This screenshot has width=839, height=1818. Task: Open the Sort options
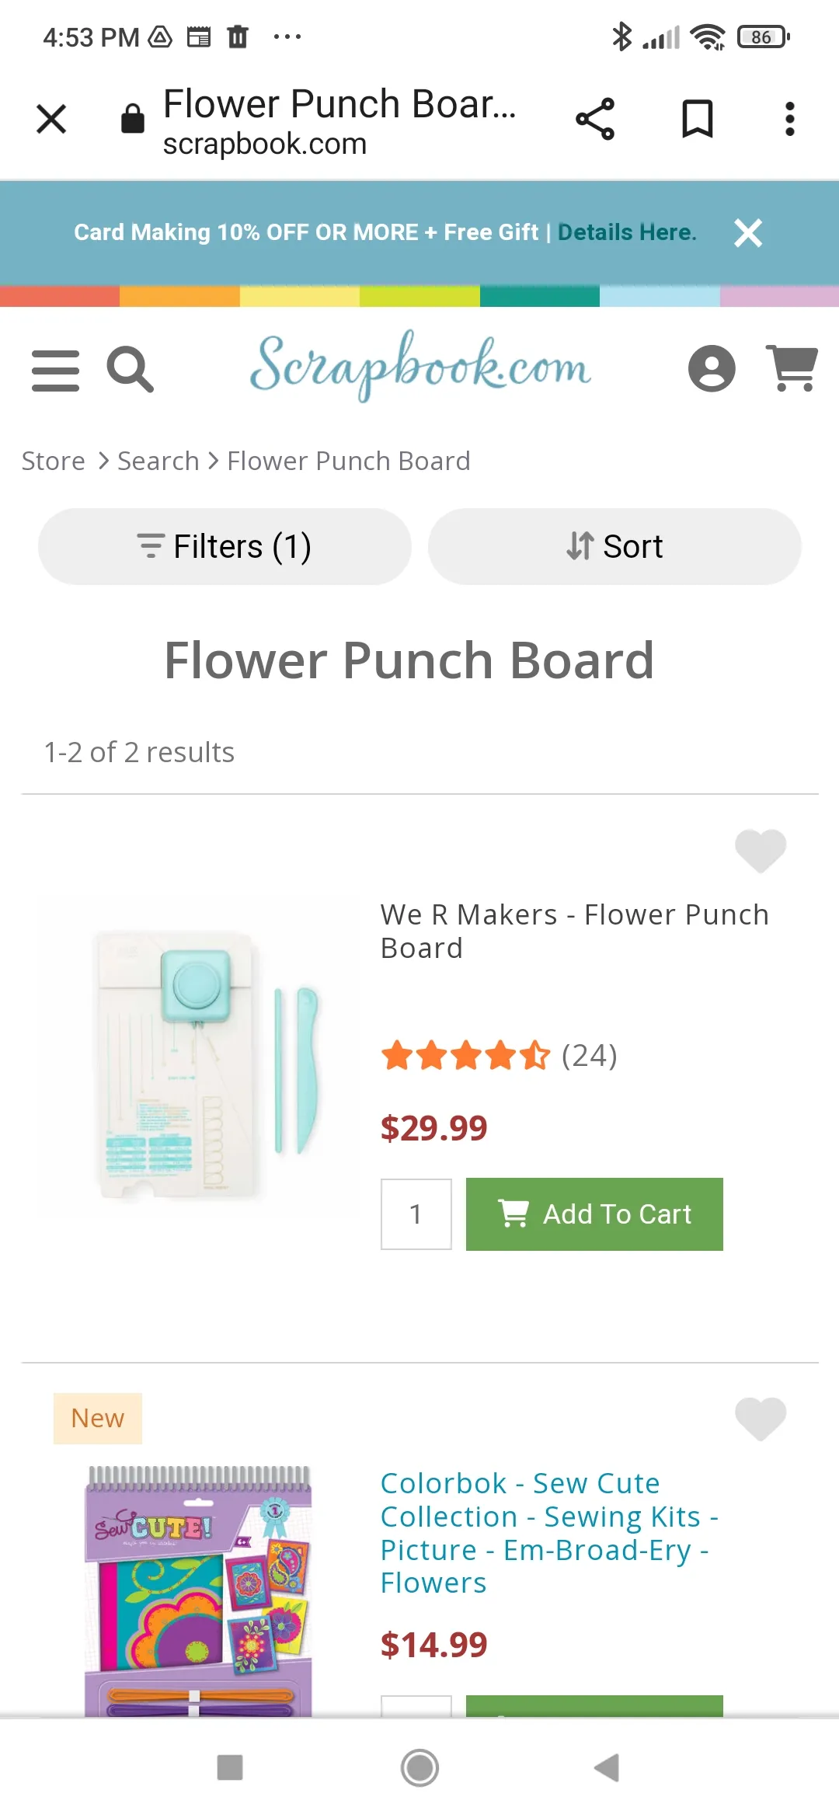click(614, 546)
